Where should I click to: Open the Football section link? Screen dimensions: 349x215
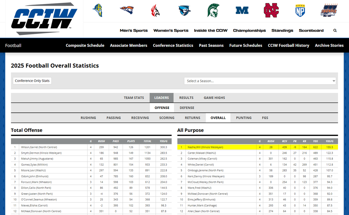(x=13, y=45)
